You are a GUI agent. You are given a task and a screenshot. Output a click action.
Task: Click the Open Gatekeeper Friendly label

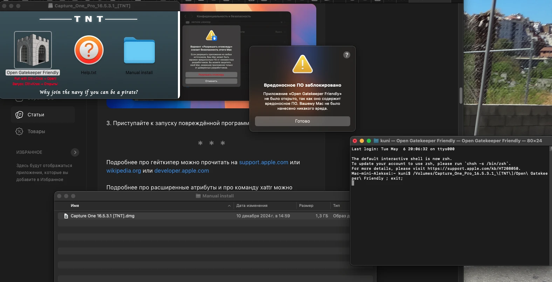click(33, 73)
